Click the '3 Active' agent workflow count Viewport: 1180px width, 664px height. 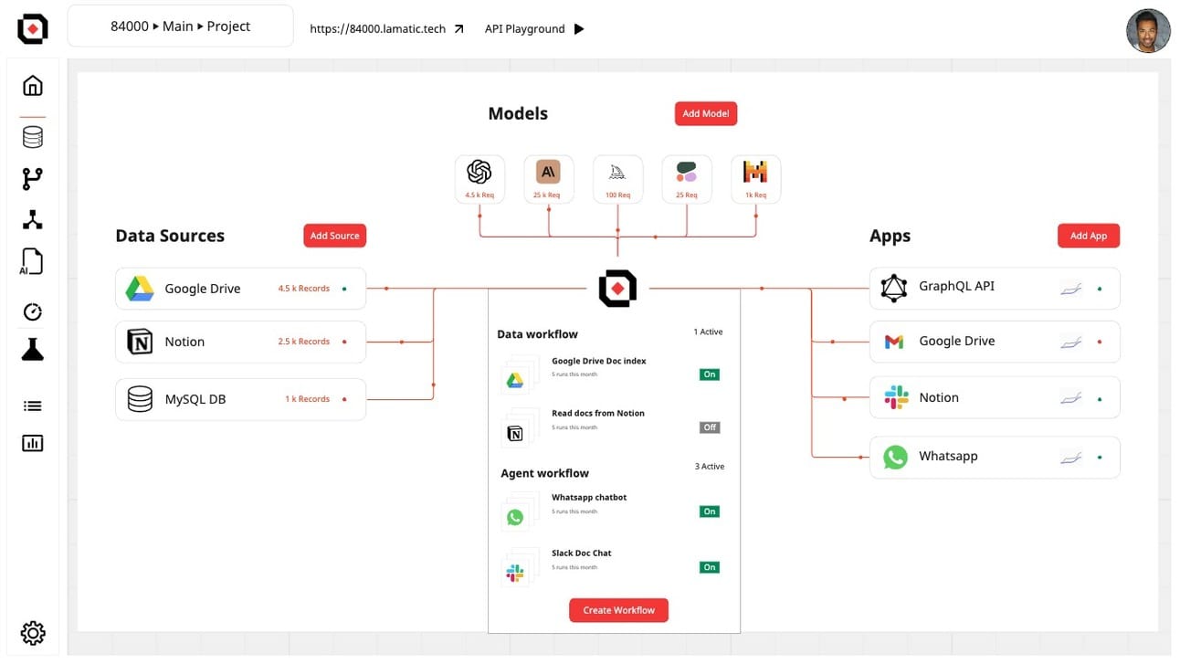pos(710,467)
